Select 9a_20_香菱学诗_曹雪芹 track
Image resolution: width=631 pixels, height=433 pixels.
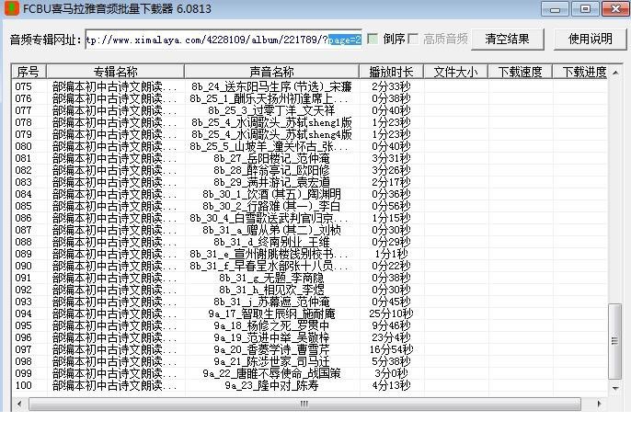click(271, 349)
